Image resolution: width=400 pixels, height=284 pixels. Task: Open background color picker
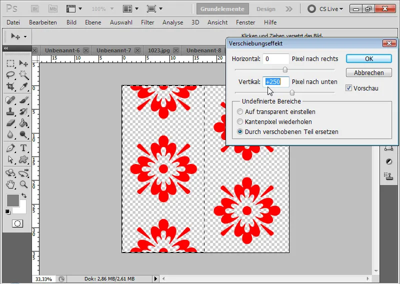[x=22, y=210]
